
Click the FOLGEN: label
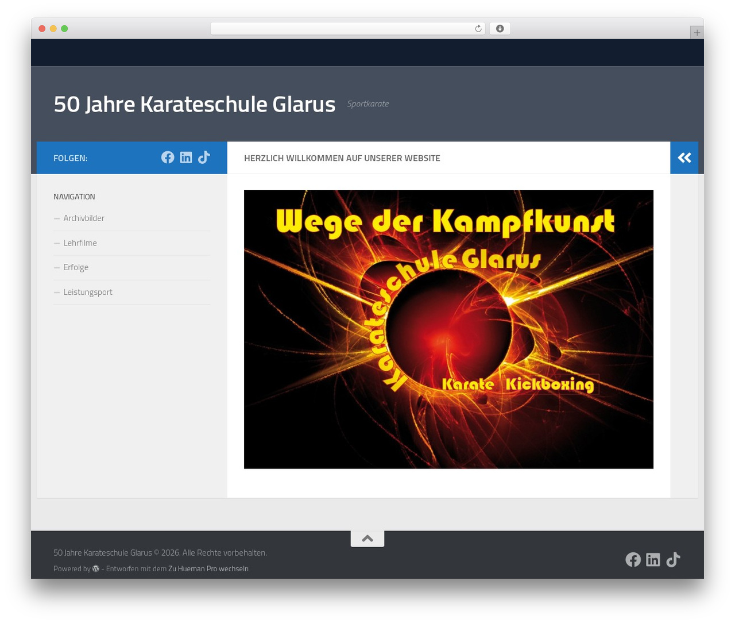tap(71, 158)
